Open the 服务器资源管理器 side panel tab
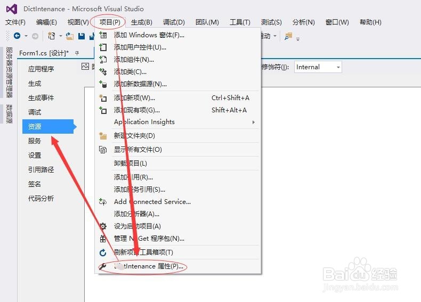 pos(9,72)
